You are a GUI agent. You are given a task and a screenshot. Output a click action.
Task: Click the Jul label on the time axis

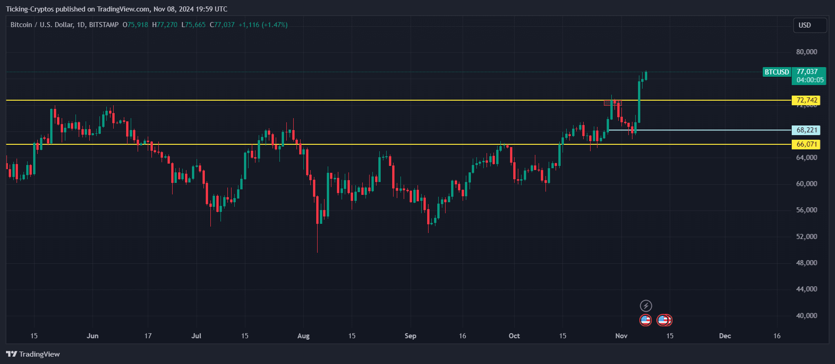196,336
